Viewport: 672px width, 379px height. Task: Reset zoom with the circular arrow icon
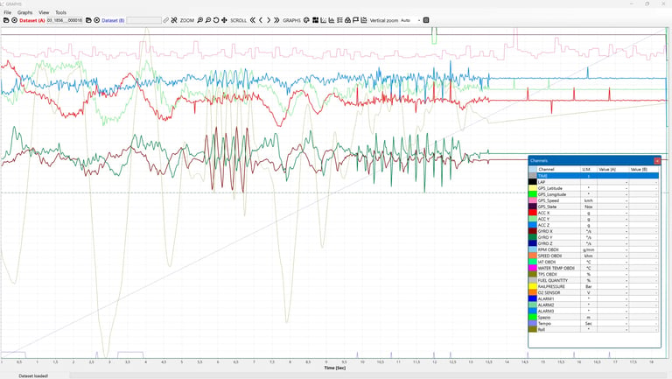pos(216,20)
